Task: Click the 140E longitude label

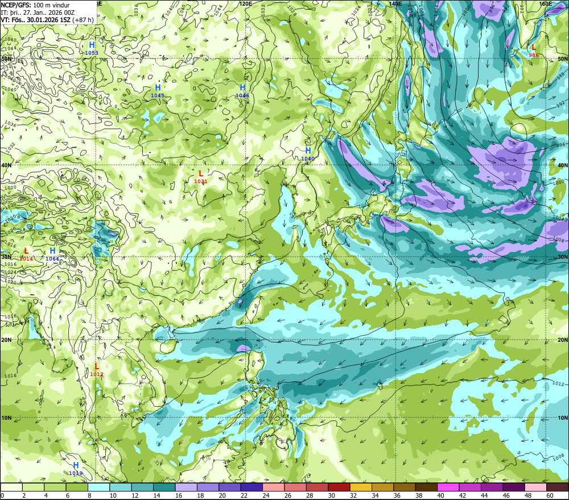Action: (395, 3)
